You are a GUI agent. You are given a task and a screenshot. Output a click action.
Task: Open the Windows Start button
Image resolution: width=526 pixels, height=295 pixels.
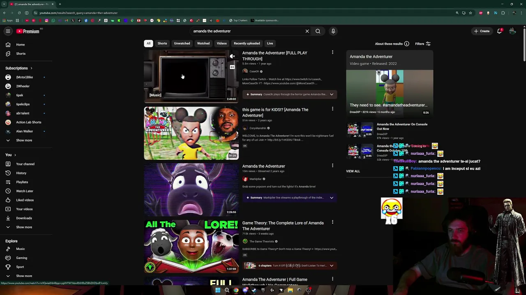click(x=218, y=290)
